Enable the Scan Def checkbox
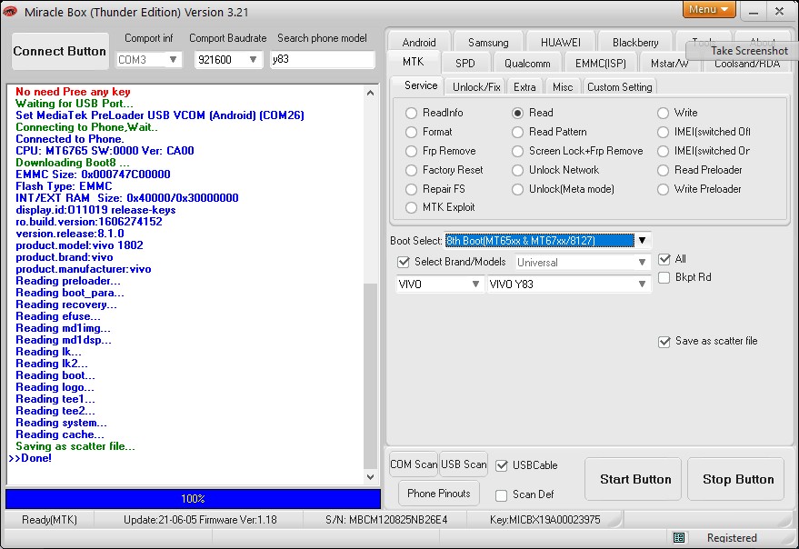Image resolution: width=799 pixels, height=549 pixels. pyautogui.click(x=502, y=495)
